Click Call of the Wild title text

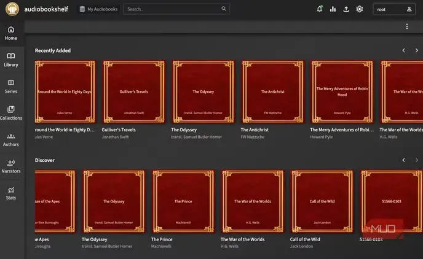(305, 239)
